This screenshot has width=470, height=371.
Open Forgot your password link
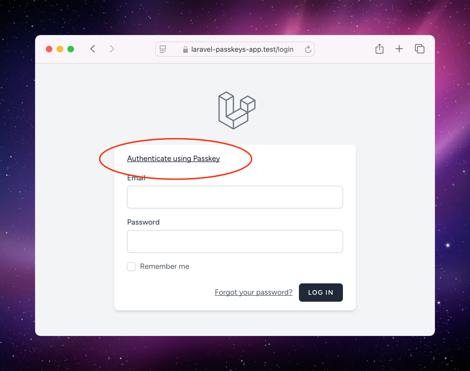254,292
